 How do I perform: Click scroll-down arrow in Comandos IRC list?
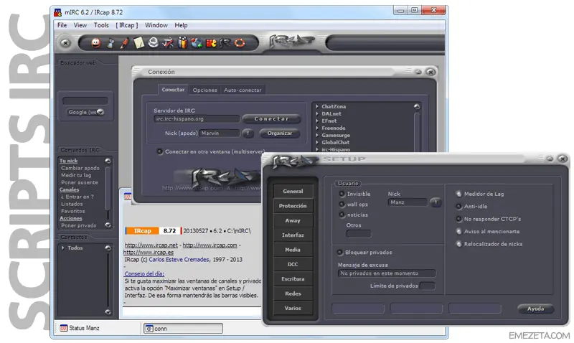[x=108, y=225]
